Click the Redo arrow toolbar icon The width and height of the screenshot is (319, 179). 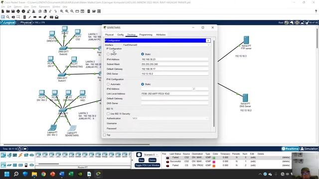pos(55,11)
